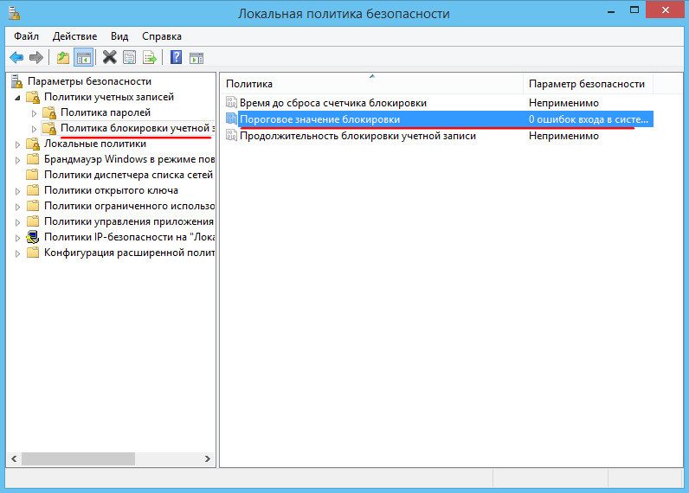Viewport: 689px width, 493px height.
Task: Click the Локальные политики folder icon
Action: point(33,144)
